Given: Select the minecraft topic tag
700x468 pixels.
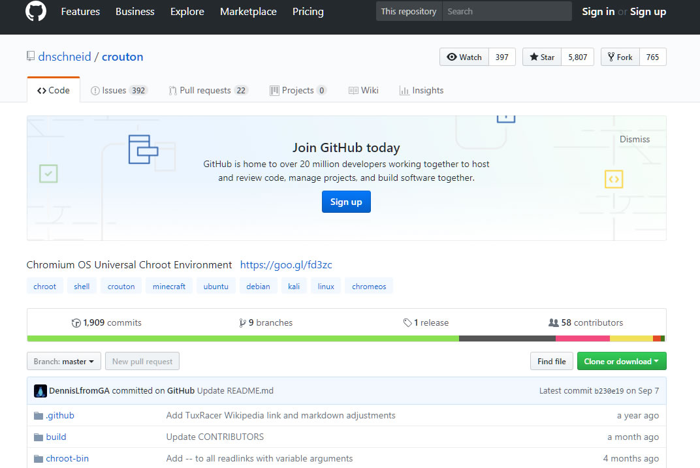Looking at the screenshot, I should (168, 287).
